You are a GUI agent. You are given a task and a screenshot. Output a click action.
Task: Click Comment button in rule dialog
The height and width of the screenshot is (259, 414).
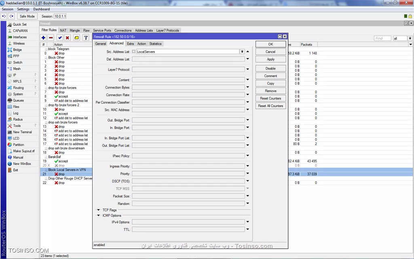click(270, 76)
